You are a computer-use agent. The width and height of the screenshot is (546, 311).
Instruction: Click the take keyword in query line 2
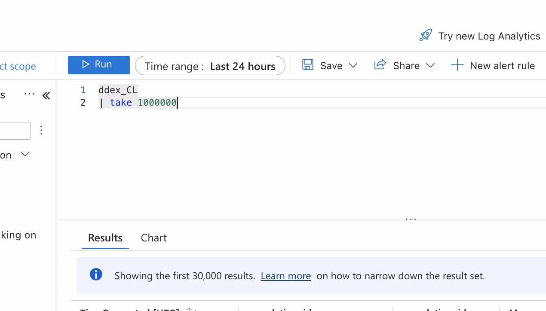[x=121, y=103]
